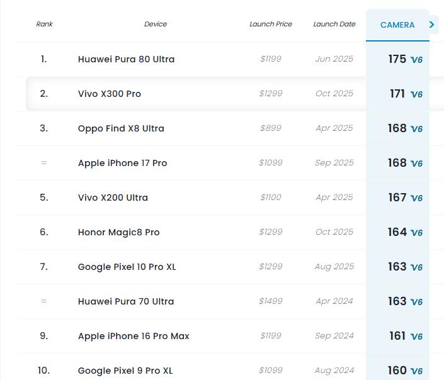Open the Huawei Pura 80 Ultra device page
Viewport: 444px width, 380px height.
click(x=126, y=59)
